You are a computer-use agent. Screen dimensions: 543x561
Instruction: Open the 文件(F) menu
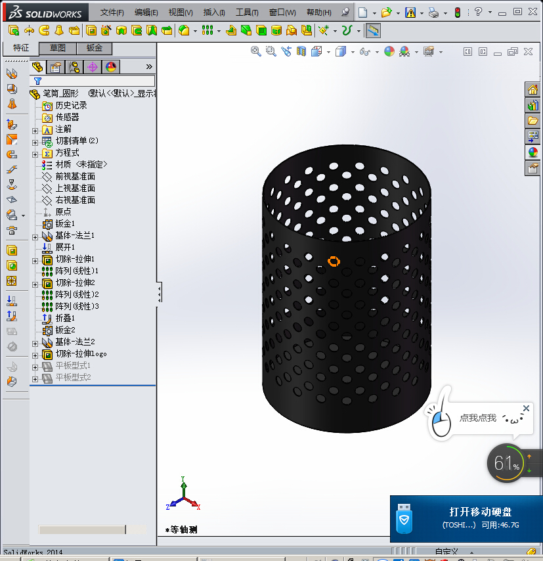point(112,12)
